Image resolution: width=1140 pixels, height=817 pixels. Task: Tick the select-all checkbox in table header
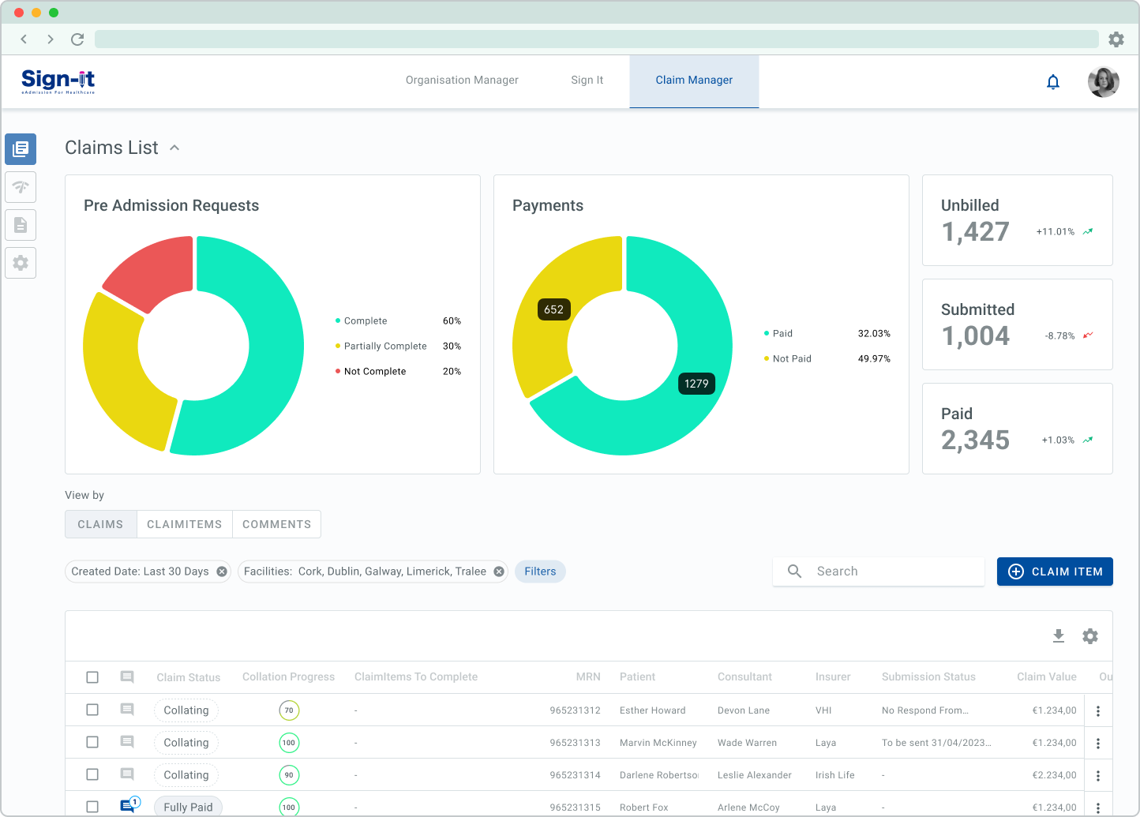[92, 677]
